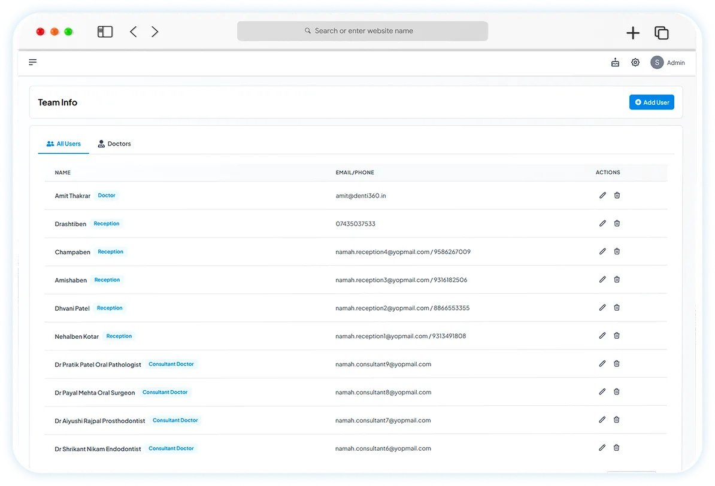Click namah.consultant8@yopmail.com email
The image size is (715, 486).
(383, 392)
